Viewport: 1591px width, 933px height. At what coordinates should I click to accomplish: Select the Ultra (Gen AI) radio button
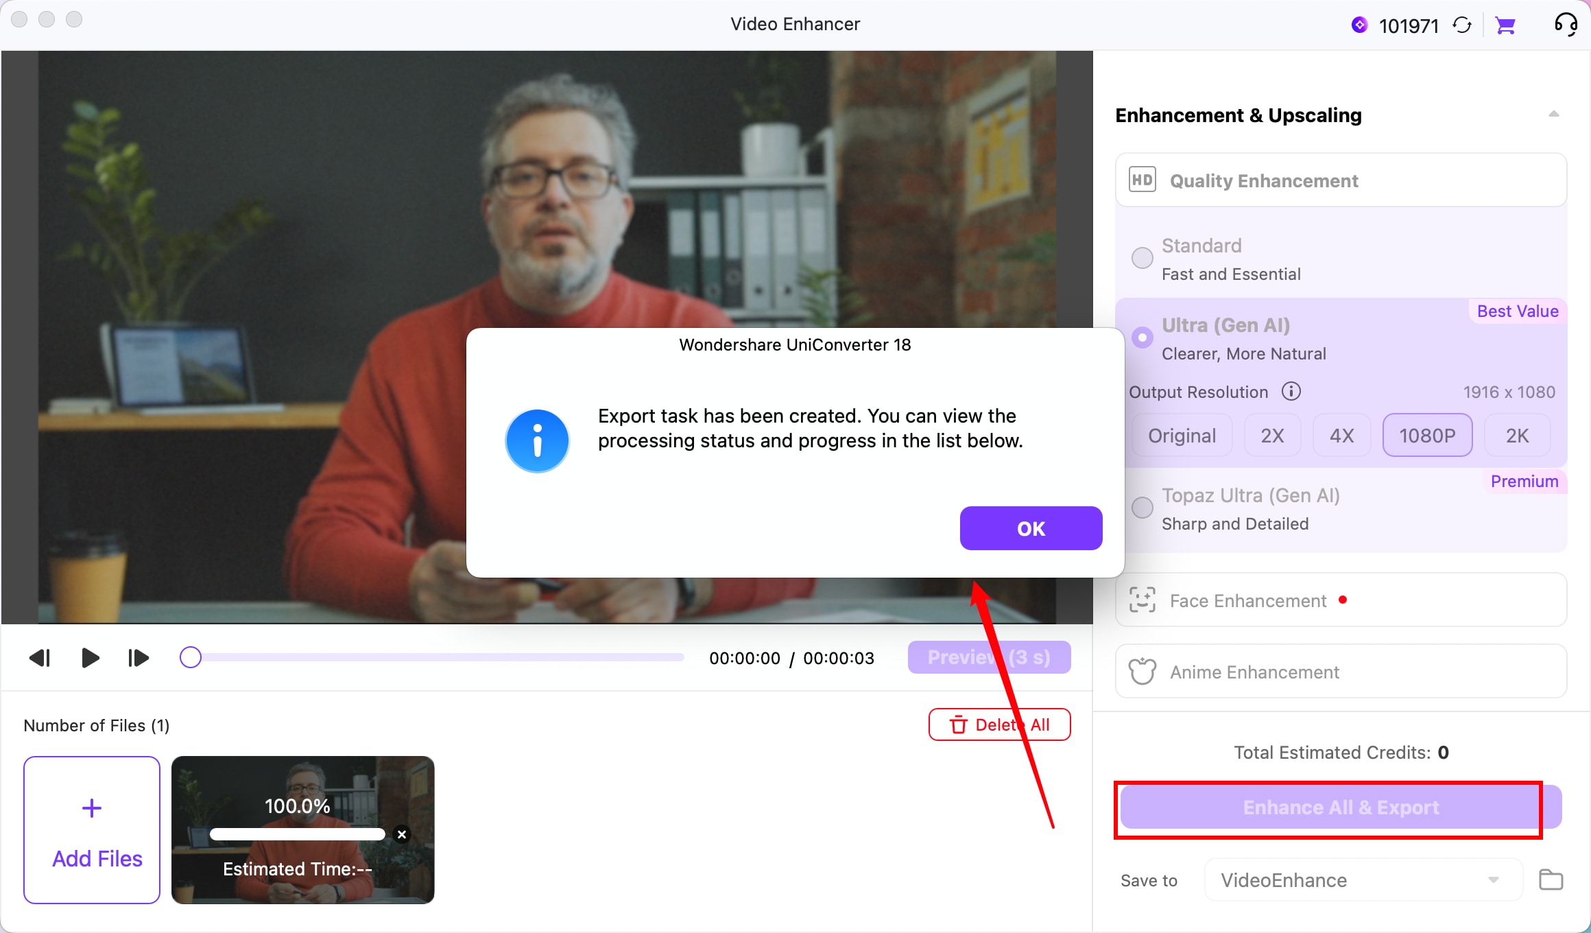1142,338
